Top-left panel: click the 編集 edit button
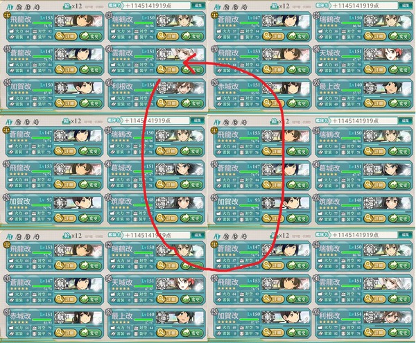416x343 pixels. [198, 6]
